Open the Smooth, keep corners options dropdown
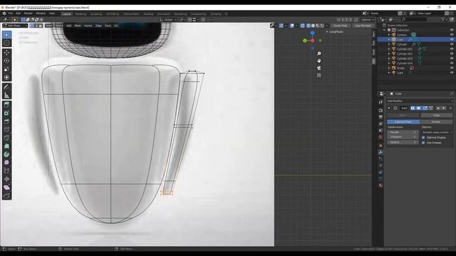 (x=437, y=132)
